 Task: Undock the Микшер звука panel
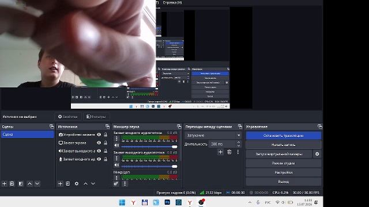point(179,126)
